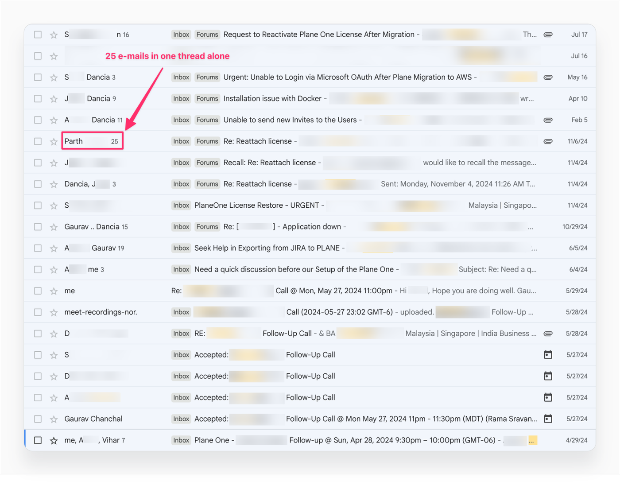The height and width of the screenshot is (489, 620).
Task: Star the 'me' Call @ Mon, May 27 email
Action: coord(54,291)
